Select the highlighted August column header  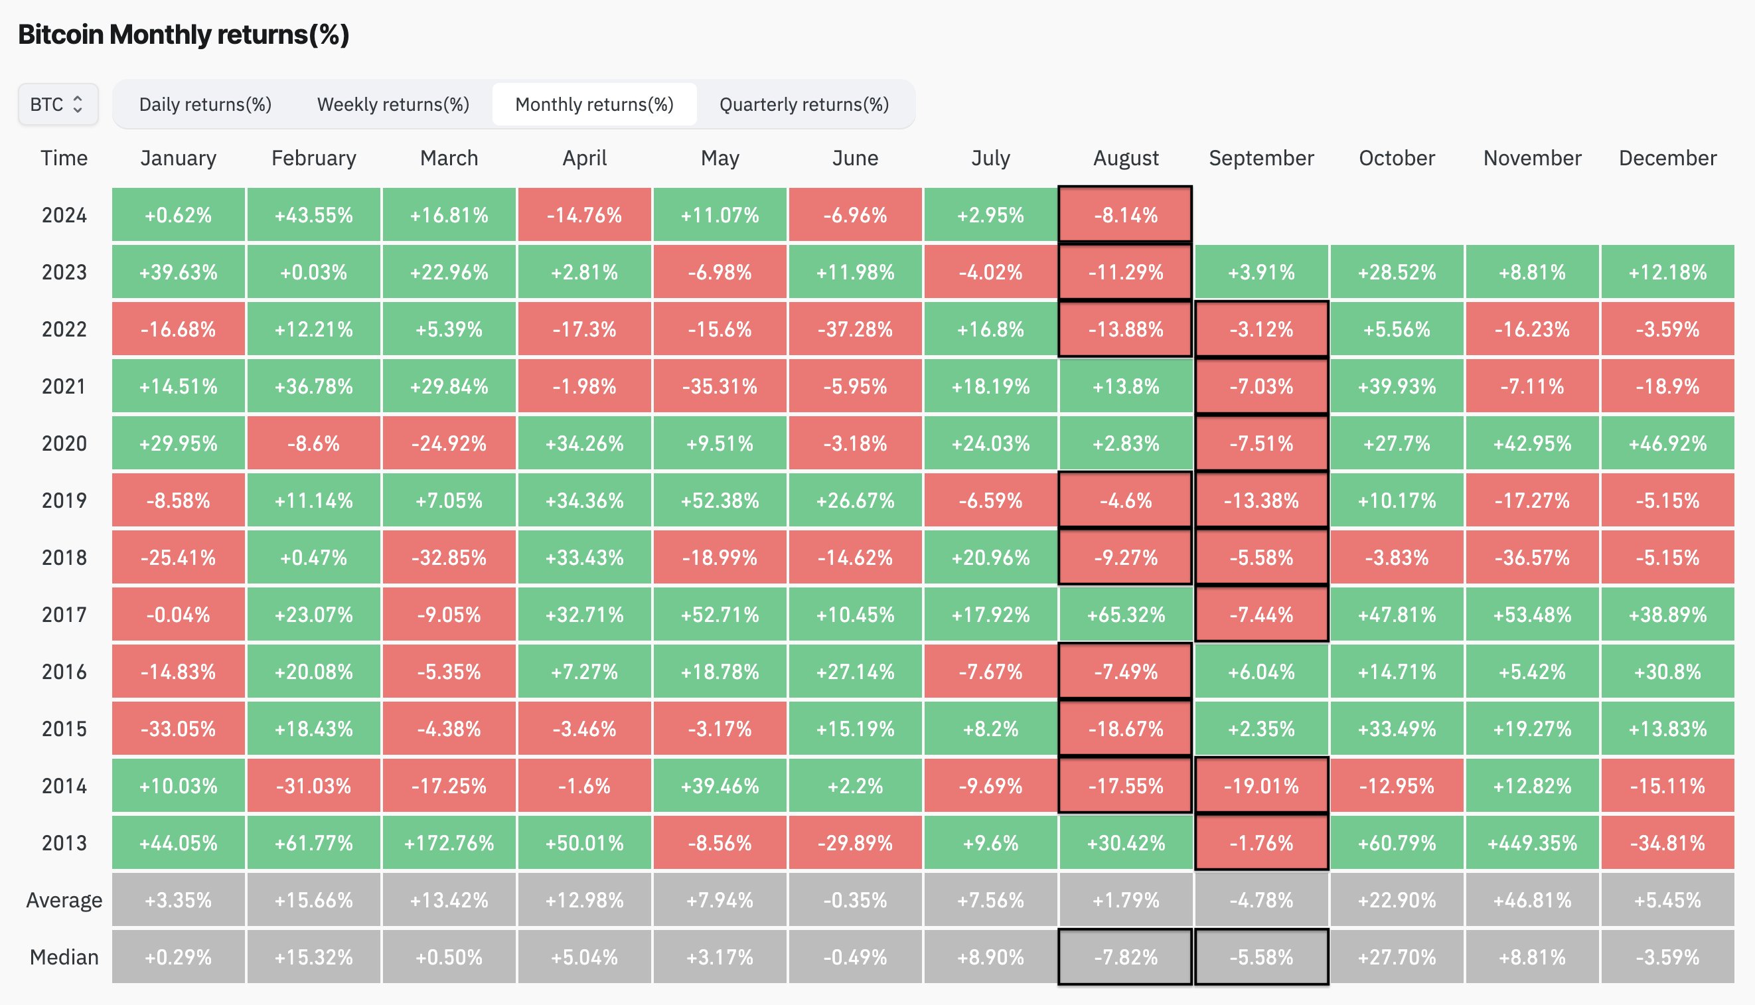(x=1124, y=159)
